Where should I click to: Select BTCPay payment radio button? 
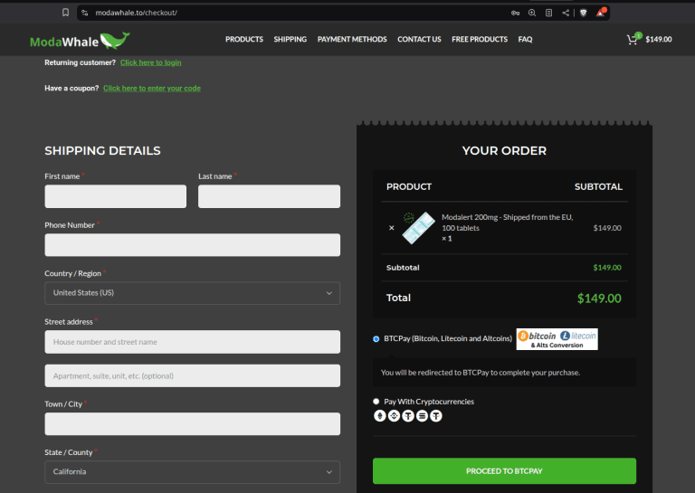[x=376, y=339]
